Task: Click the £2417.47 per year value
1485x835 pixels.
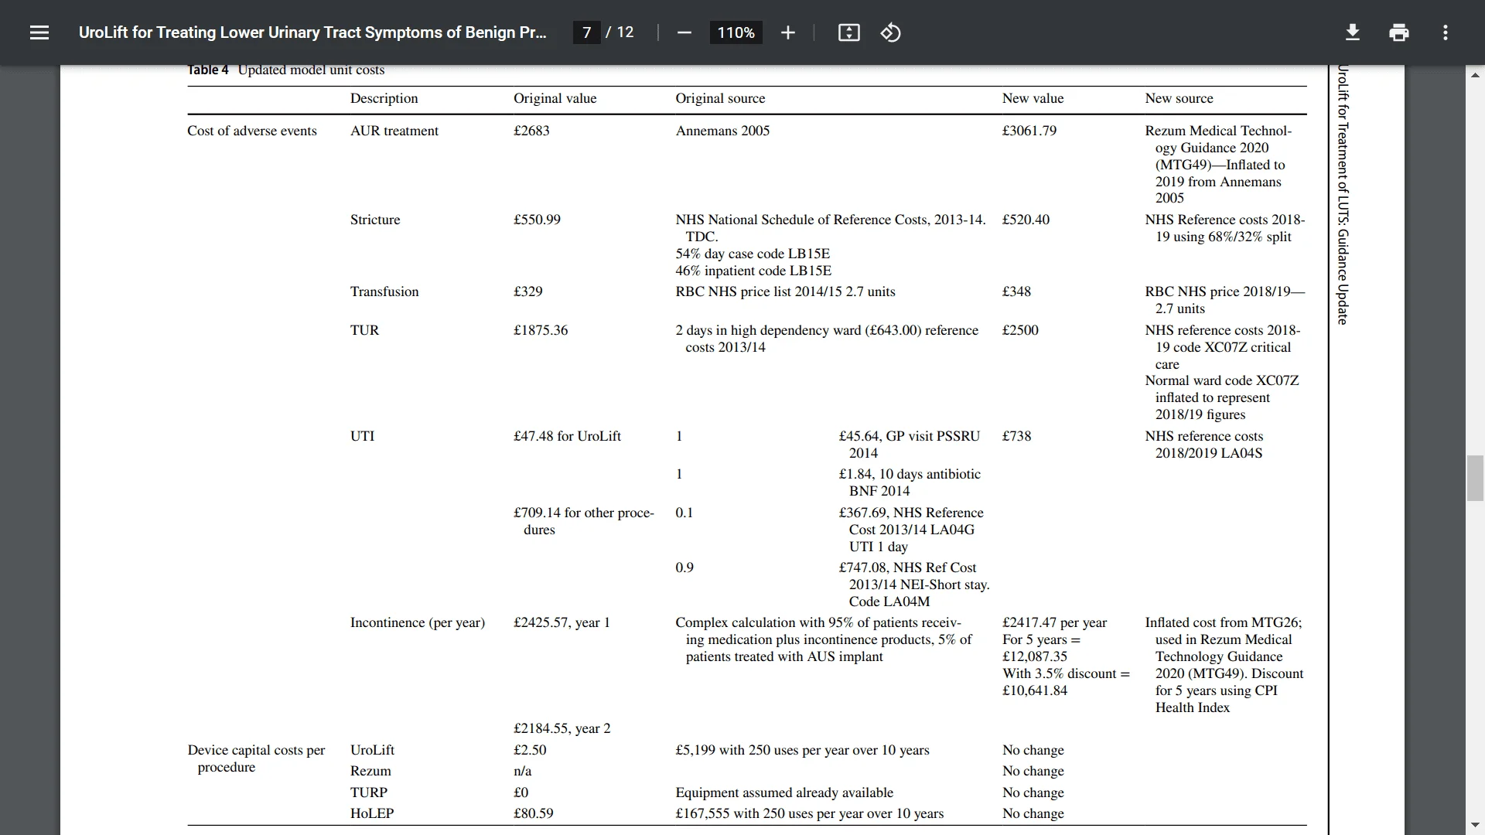Action: pos(1054,622)
